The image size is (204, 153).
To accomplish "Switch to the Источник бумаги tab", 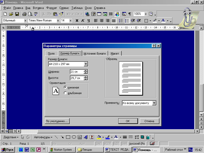I will click(95, 54).
